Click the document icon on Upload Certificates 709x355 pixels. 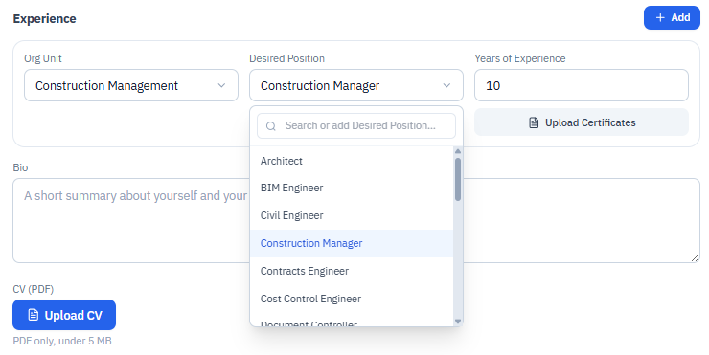click(534, 122)
